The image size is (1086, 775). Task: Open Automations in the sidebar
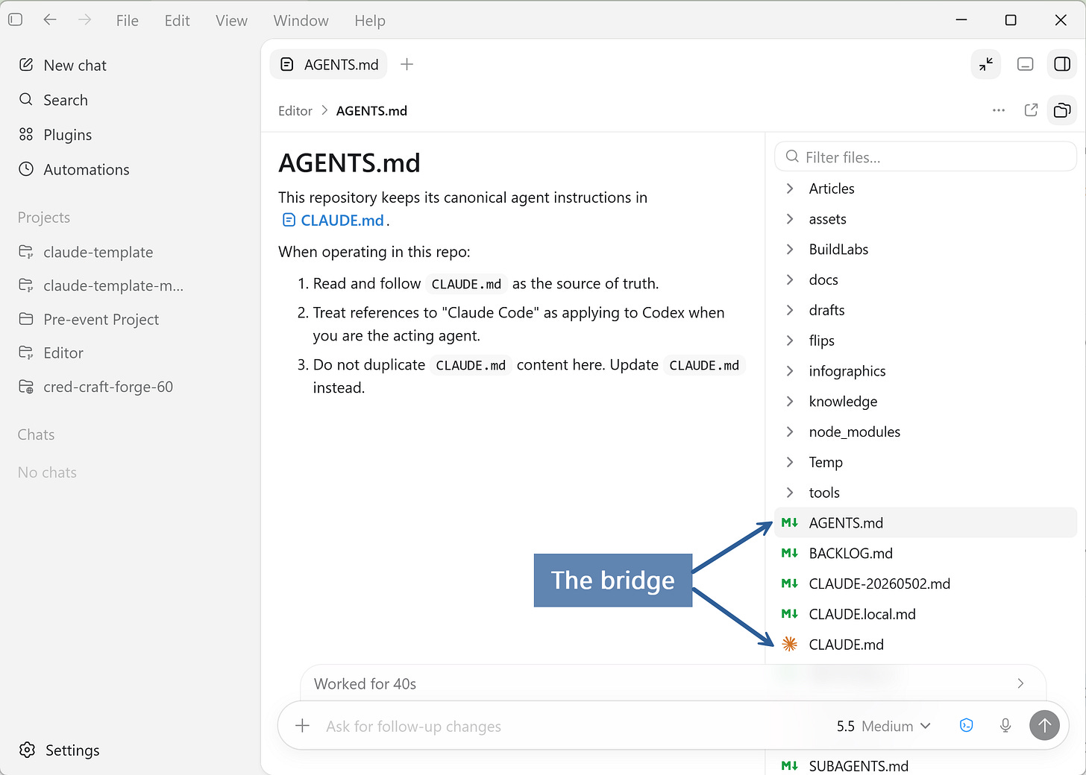[x=74, y=170]
